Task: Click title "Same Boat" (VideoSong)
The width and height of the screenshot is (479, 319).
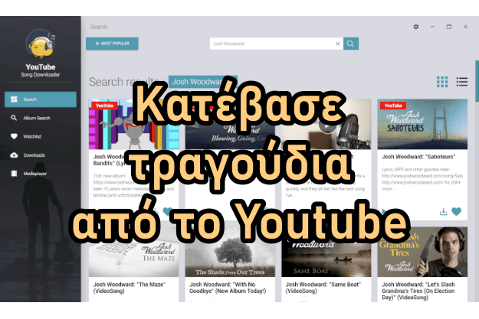Action: [x=323, y=288]
